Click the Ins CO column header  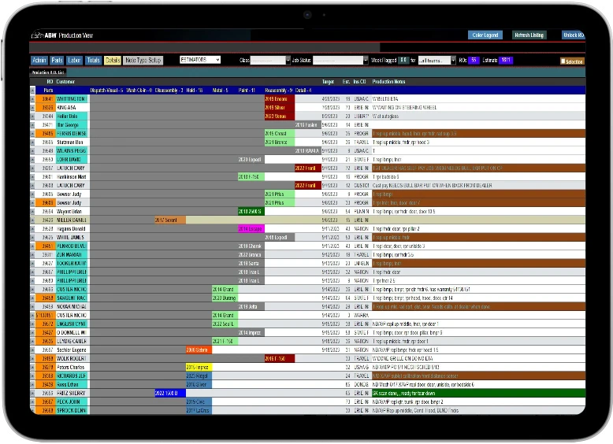click(x=359, y=82)
